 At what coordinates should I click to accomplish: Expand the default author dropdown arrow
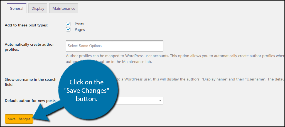[x=160, y=101]
